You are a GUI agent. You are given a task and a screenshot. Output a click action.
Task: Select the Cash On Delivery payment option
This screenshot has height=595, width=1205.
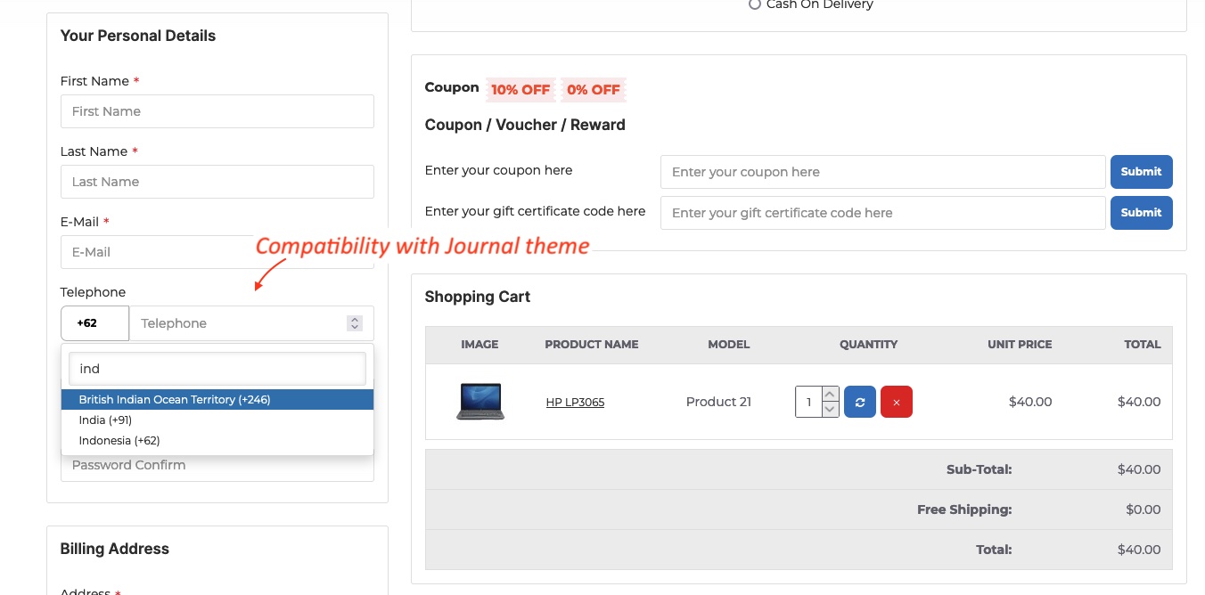tap(755, 4)
